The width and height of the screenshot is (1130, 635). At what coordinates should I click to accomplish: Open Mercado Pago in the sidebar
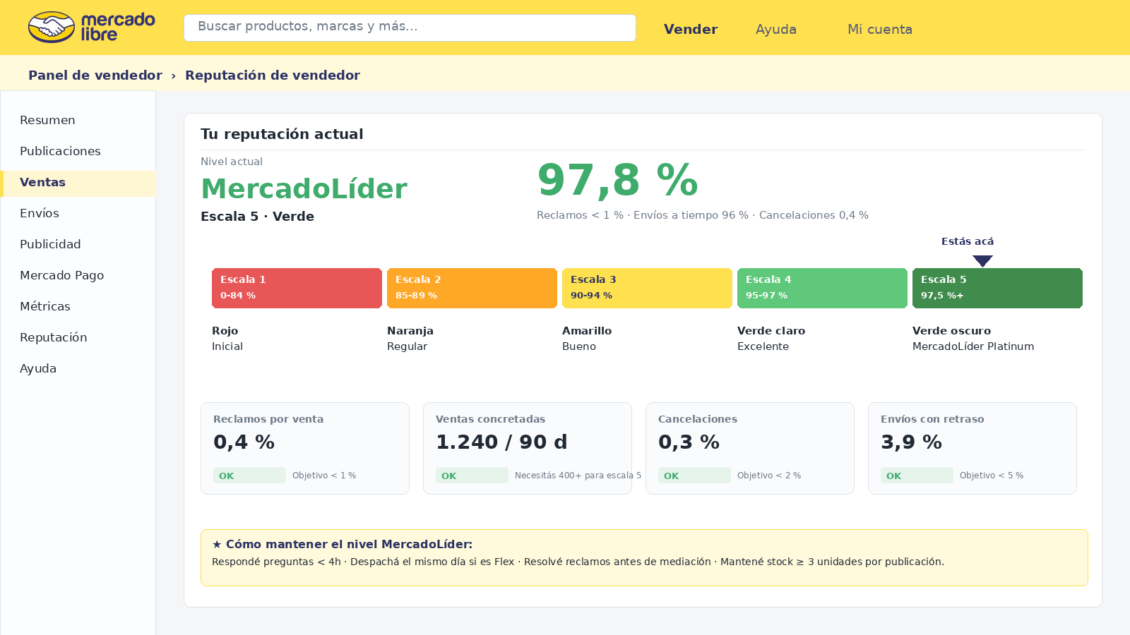(x=78, y=275)
